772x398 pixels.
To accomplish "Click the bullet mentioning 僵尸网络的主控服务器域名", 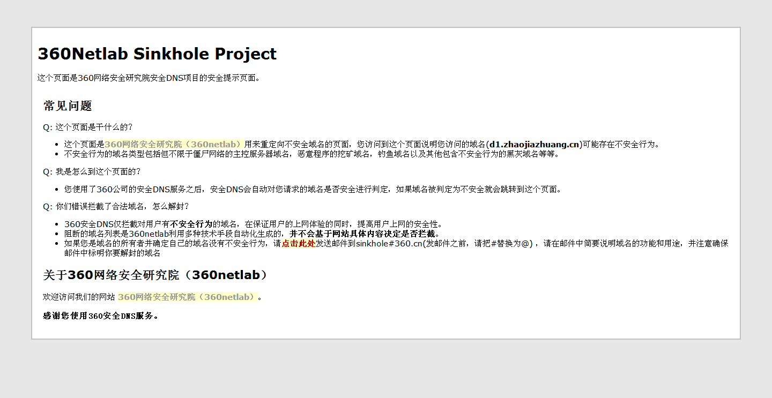I will [311, 154].
